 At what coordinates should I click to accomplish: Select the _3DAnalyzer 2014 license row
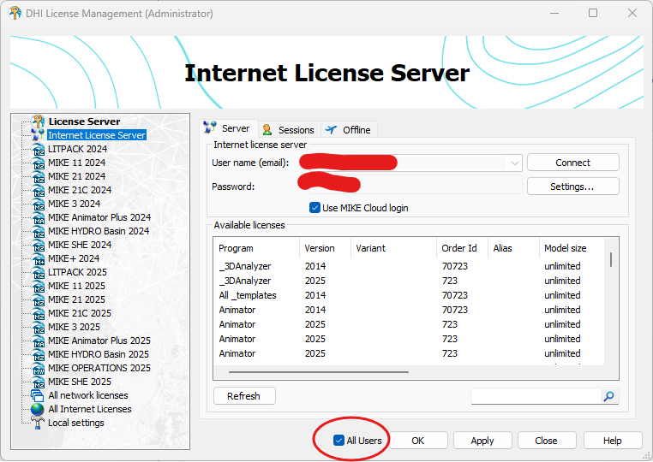pos(409,266)
